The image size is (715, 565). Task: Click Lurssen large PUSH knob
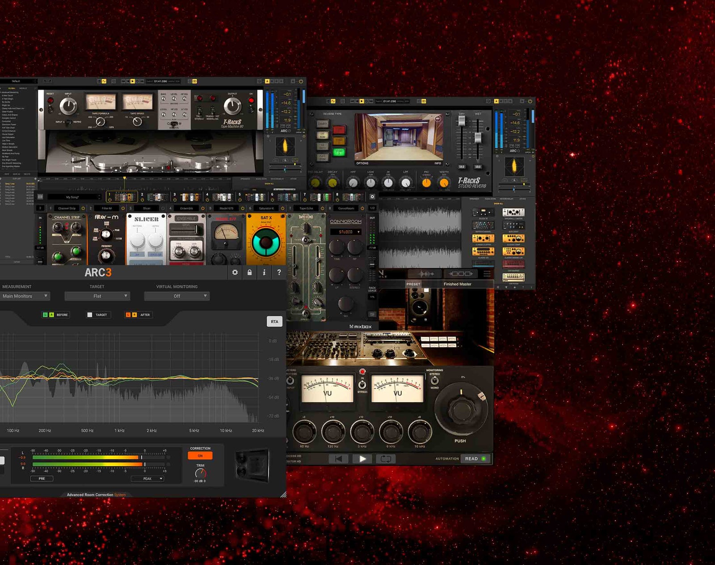(x=461, y=409)
